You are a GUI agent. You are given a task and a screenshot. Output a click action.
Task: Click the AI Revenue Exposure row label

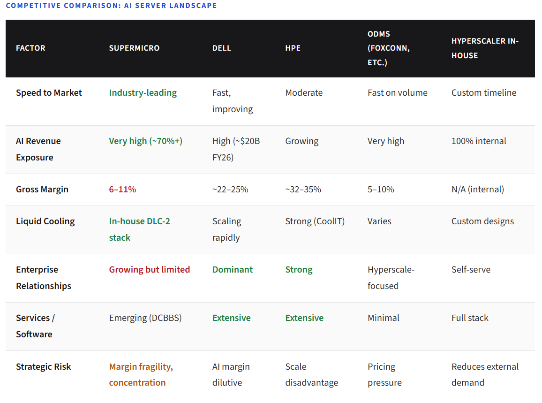click(x=38, y=149)
